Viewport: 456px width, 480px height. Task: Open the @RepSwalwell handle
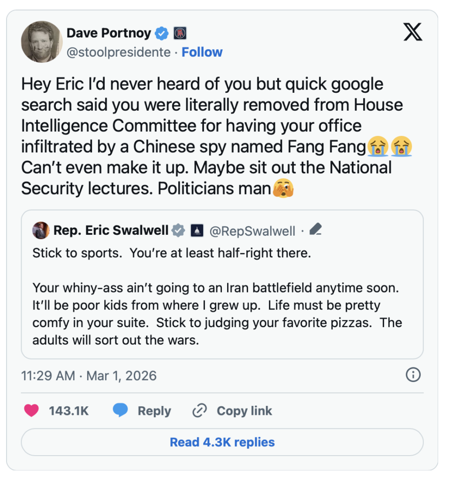252,231
